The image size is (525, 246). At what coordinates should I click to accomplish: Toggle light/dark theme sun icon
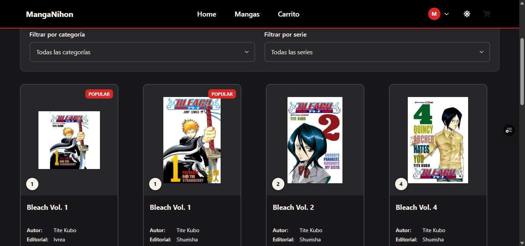coord(467,14)
